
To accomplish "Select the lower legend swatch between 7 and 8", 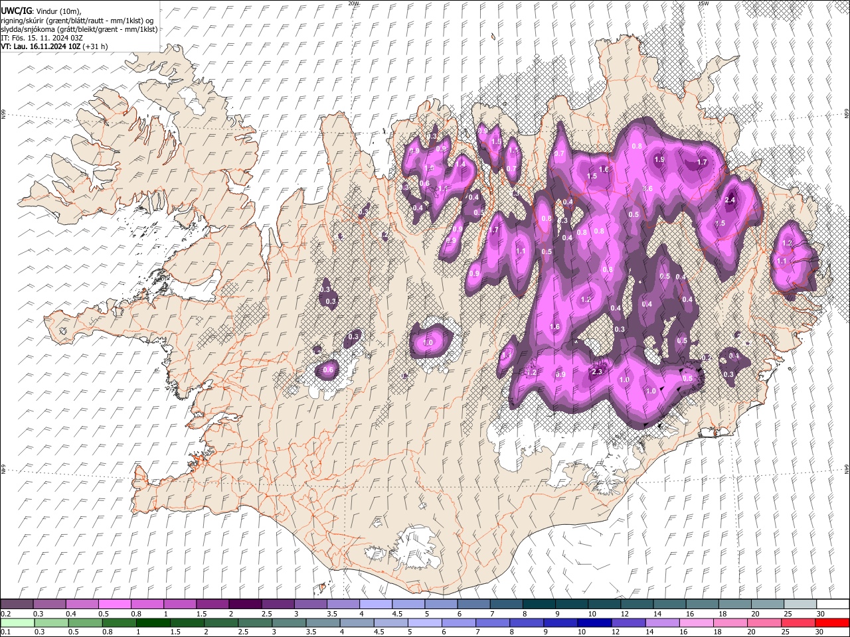I will tap(493, 622).
